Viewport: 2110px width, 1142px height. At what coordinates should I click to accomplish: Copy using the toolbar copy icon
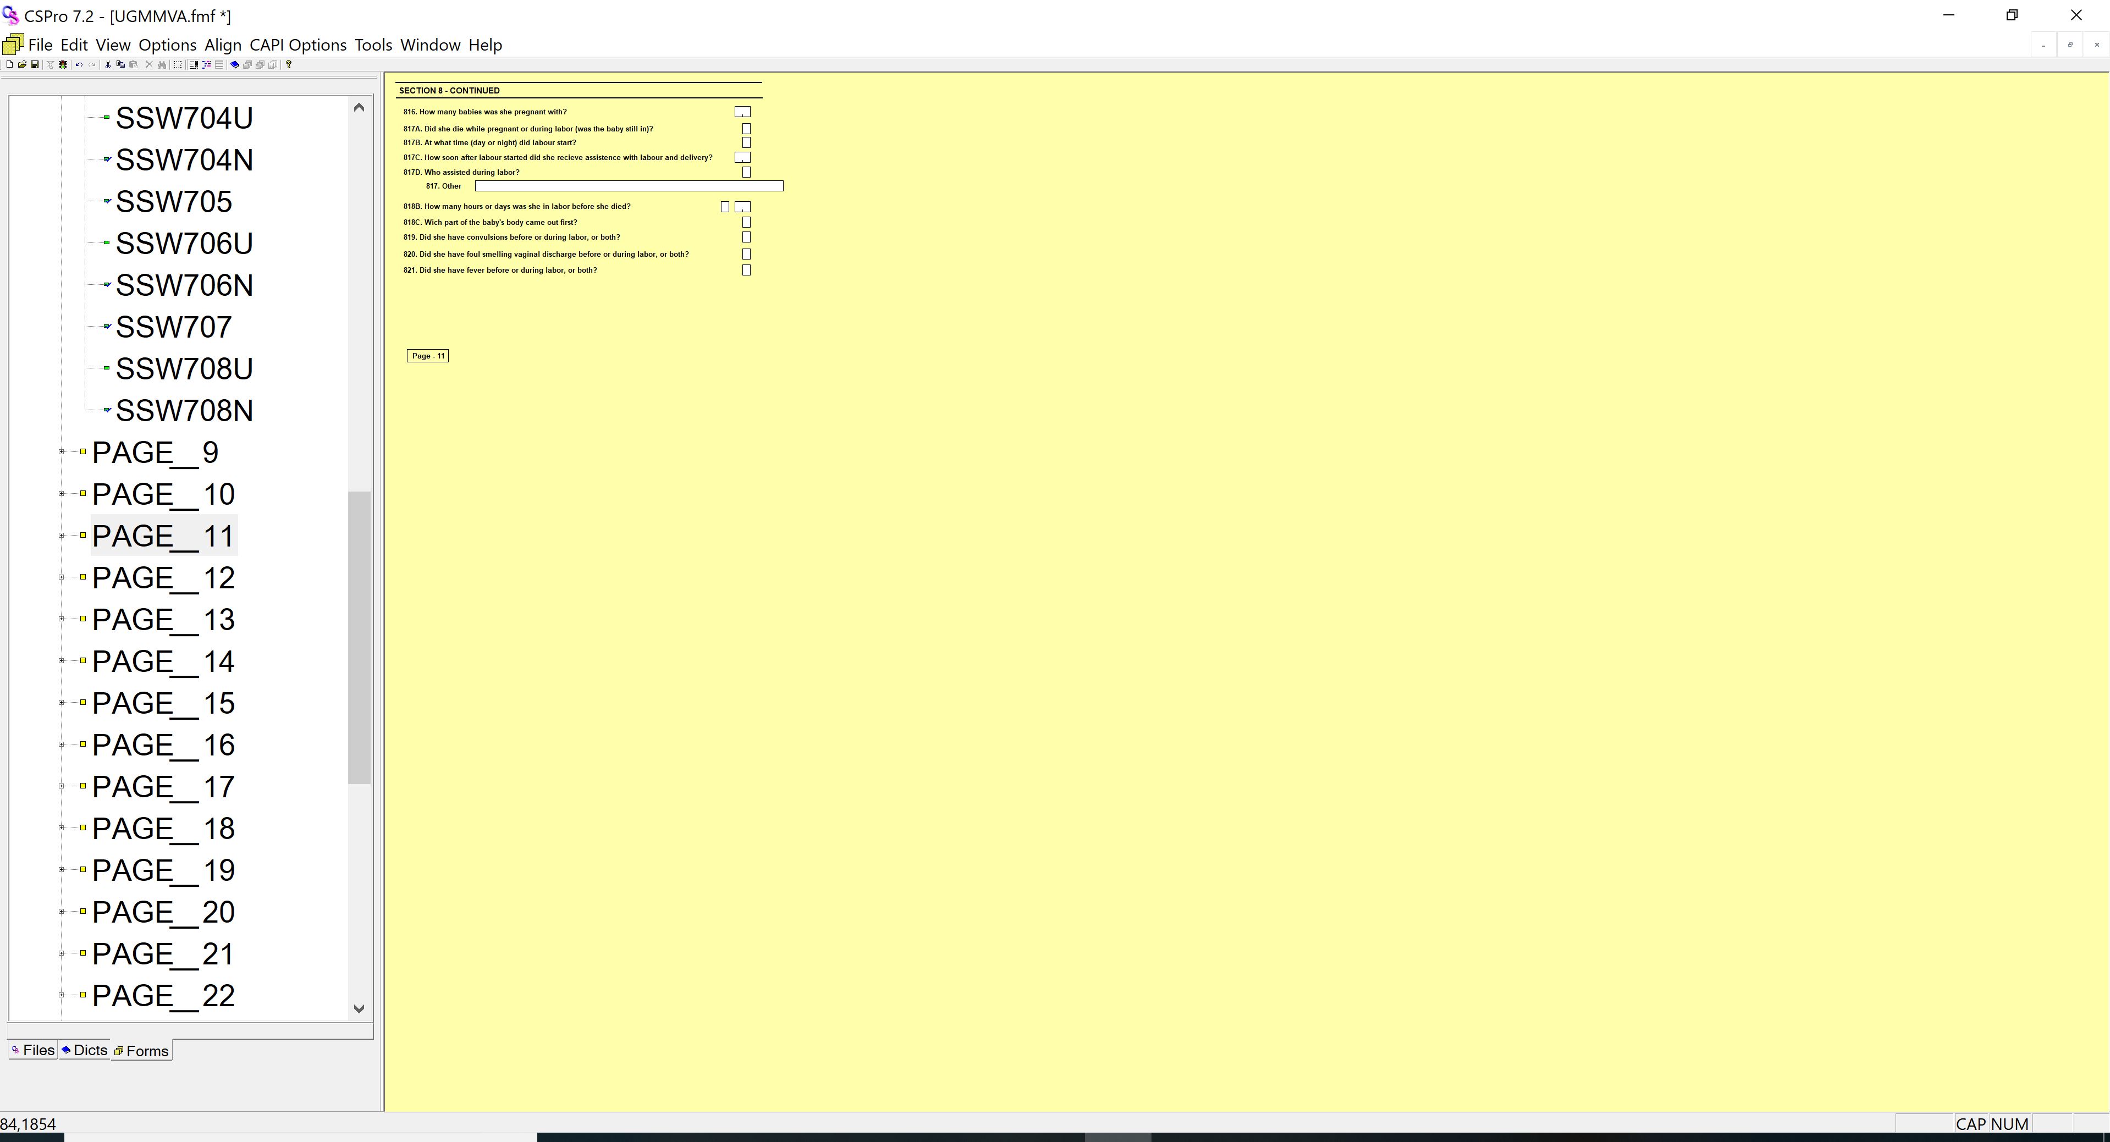(120, 65)
